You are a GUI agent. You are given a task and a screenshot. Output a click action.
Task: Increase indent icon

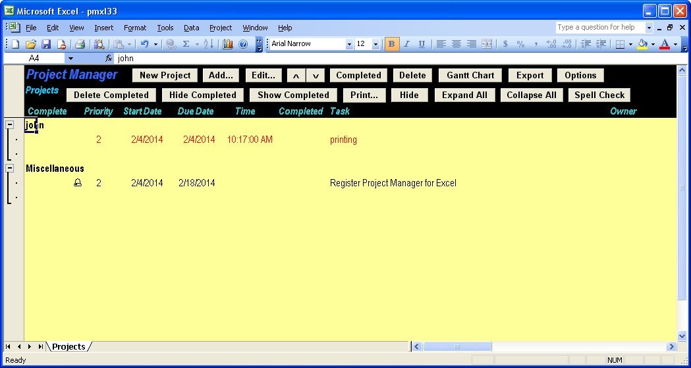(601, 44)
